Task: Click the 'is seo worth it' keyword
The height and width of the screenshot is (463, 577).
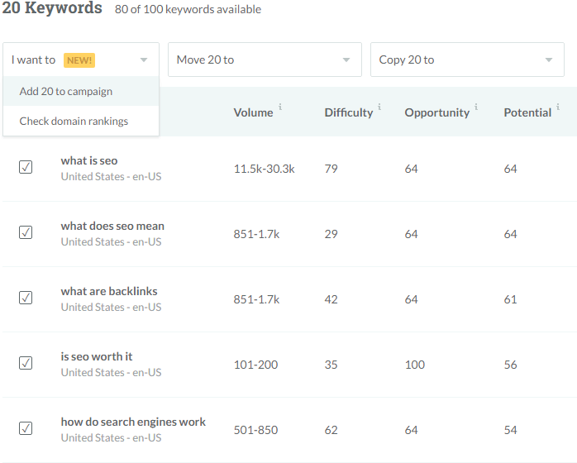Action: (97, 356)
